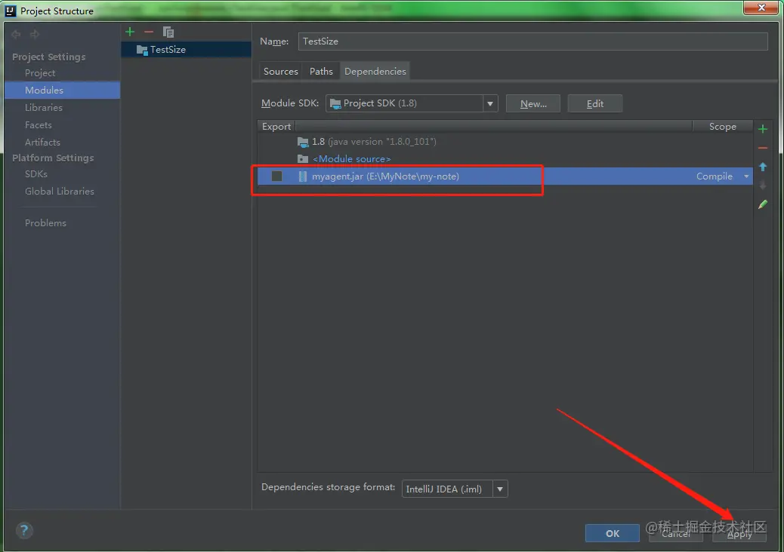Close the Project Structure dialog
The image size is (784, 552).
click(761, 8)
